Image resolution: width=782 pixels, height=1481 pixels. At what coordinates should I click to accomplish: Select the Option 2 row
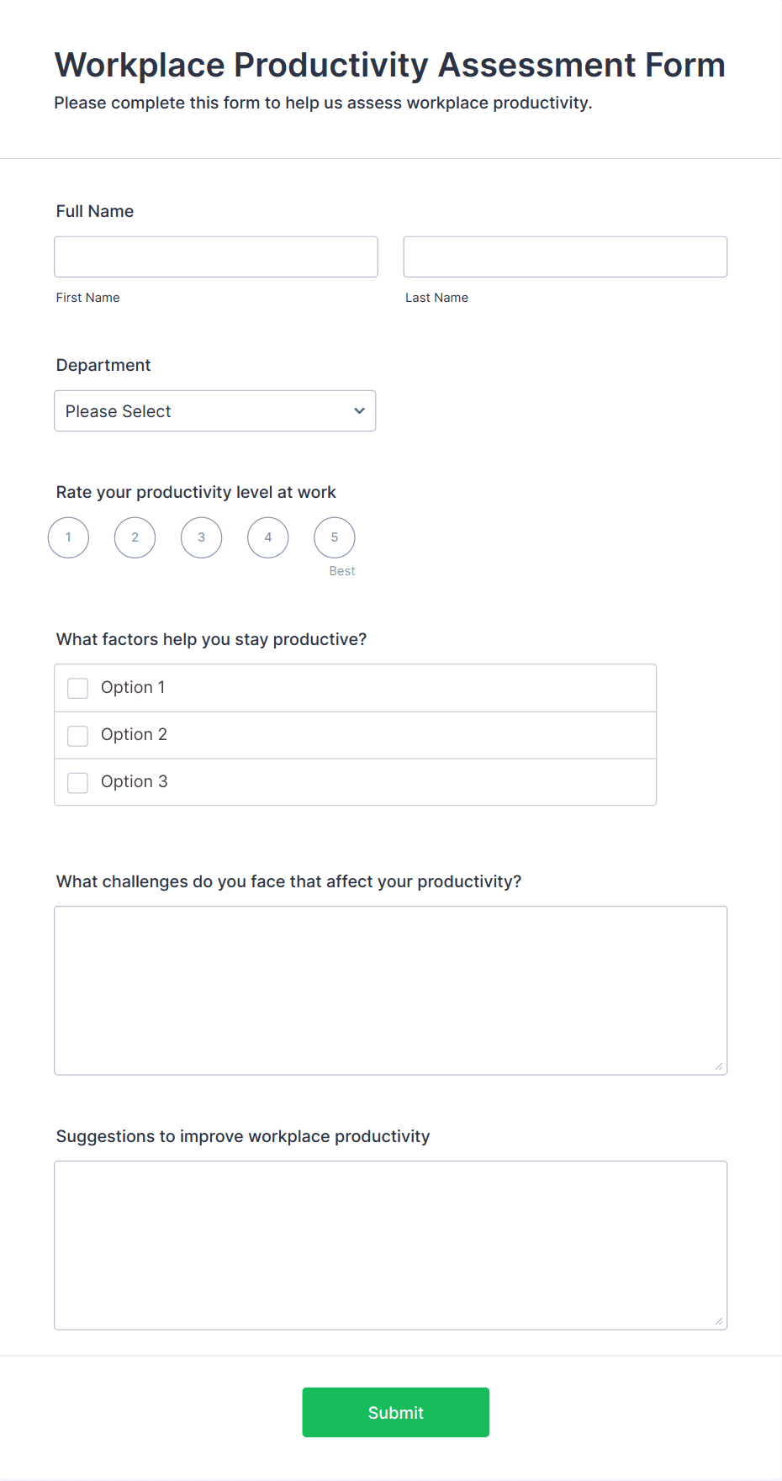click(355, 734)
